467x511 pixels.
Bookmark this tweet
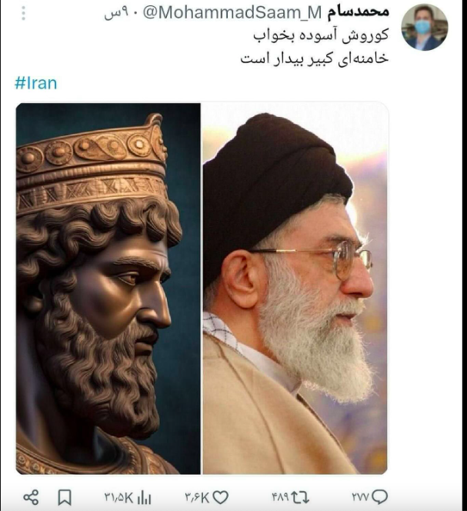tap(65, 498)
